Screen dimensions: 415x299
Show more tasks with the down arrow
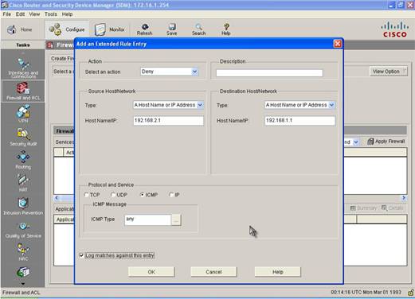coord(23,284)
